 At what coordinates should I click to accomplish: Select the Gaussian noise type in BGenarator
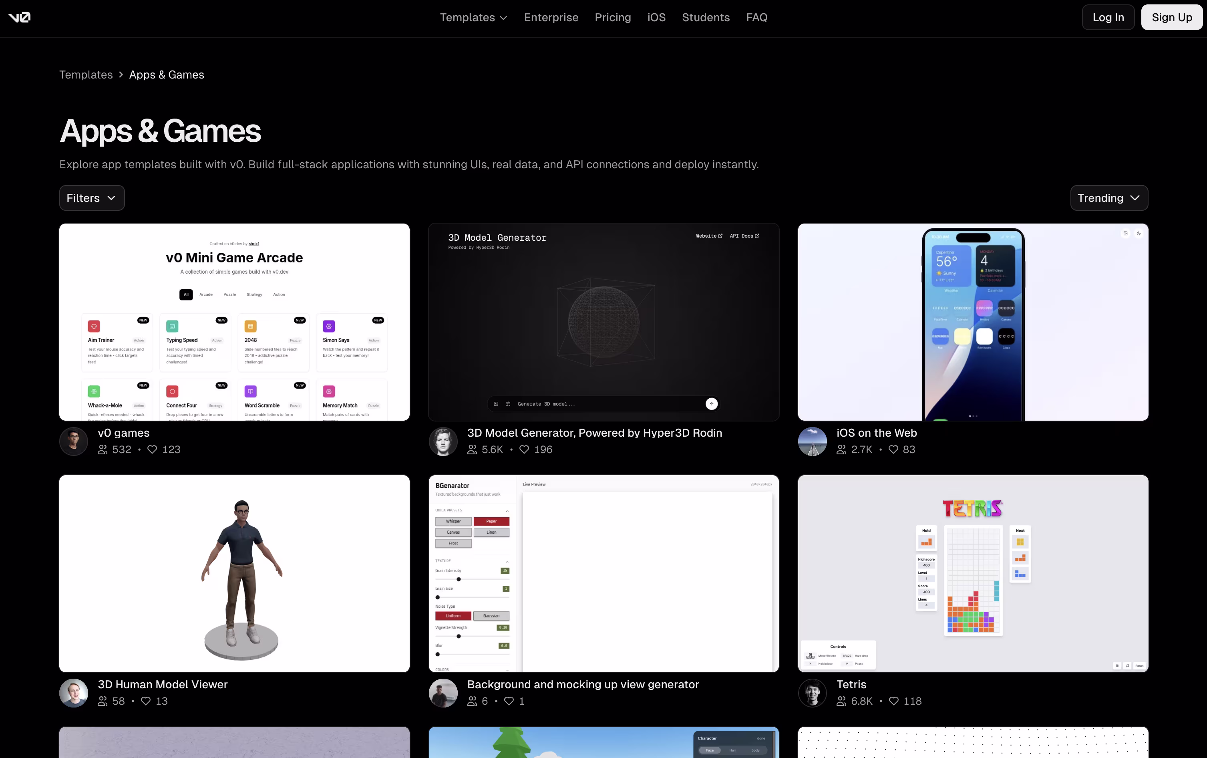pos(491,616)
